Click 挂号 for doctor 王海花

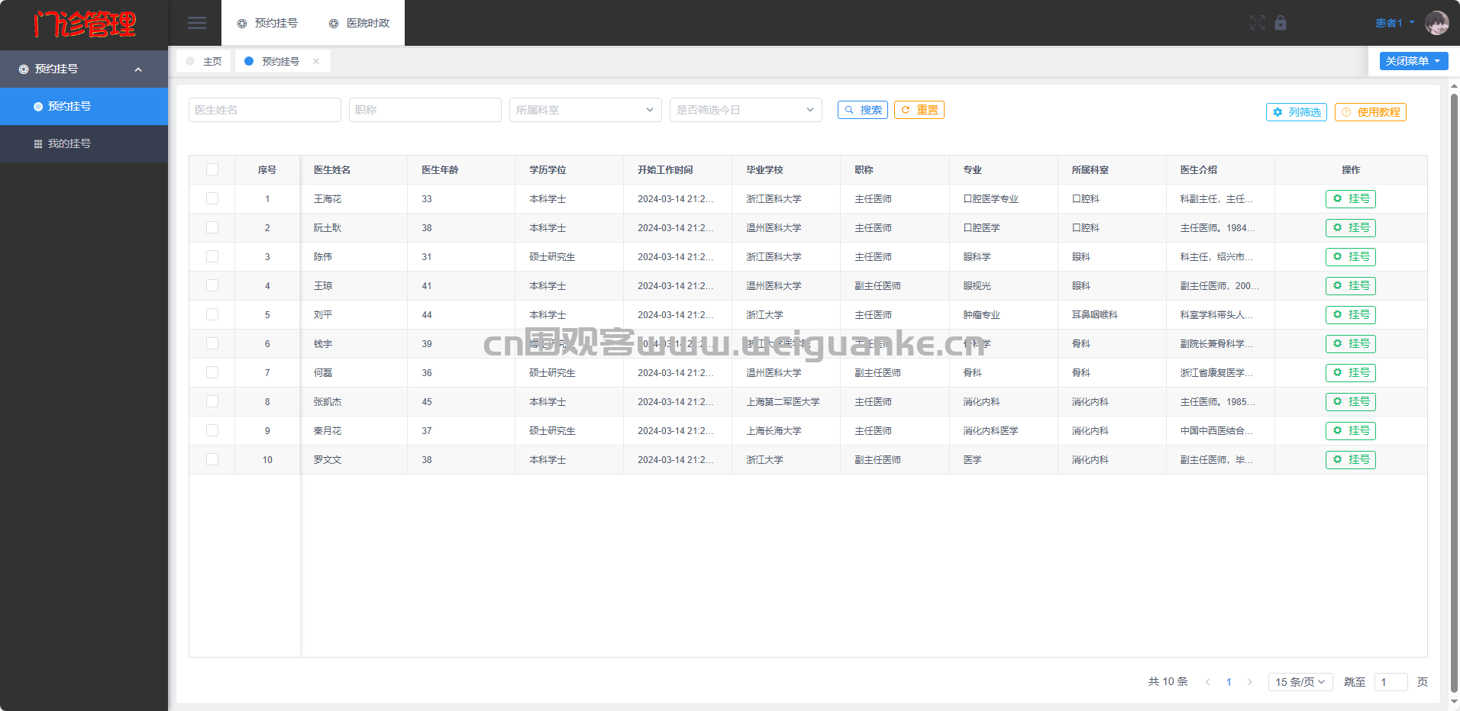[1351, 199]
